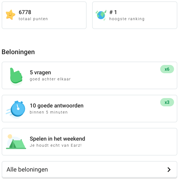Open the Spelen in het weekend title

coord(57,139)
